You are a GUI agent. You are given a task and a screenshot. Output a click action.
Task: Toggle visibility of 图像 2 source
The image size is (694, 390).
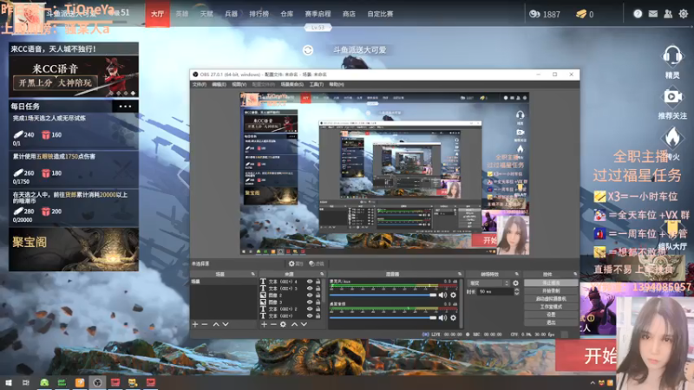tap(310, 296)
